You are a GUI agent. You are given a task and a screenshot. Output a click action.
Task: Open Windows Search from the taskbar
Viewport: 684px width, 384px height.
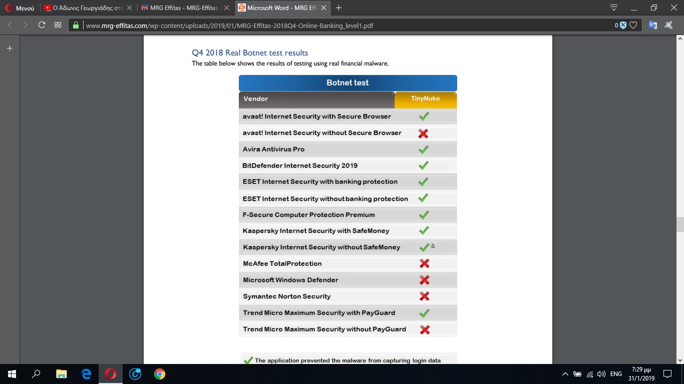[x=36, y=374]
